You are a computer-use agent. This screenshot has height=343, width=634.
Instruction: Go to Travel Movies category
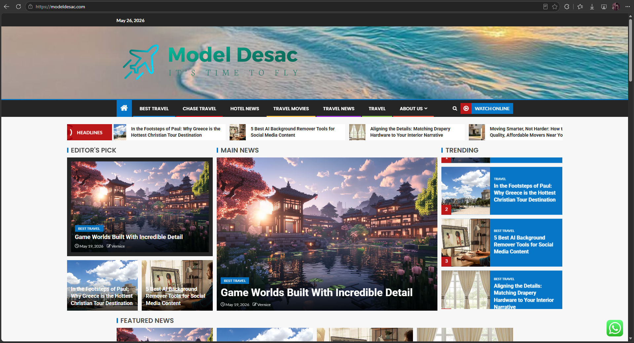[x=291, y=109]
